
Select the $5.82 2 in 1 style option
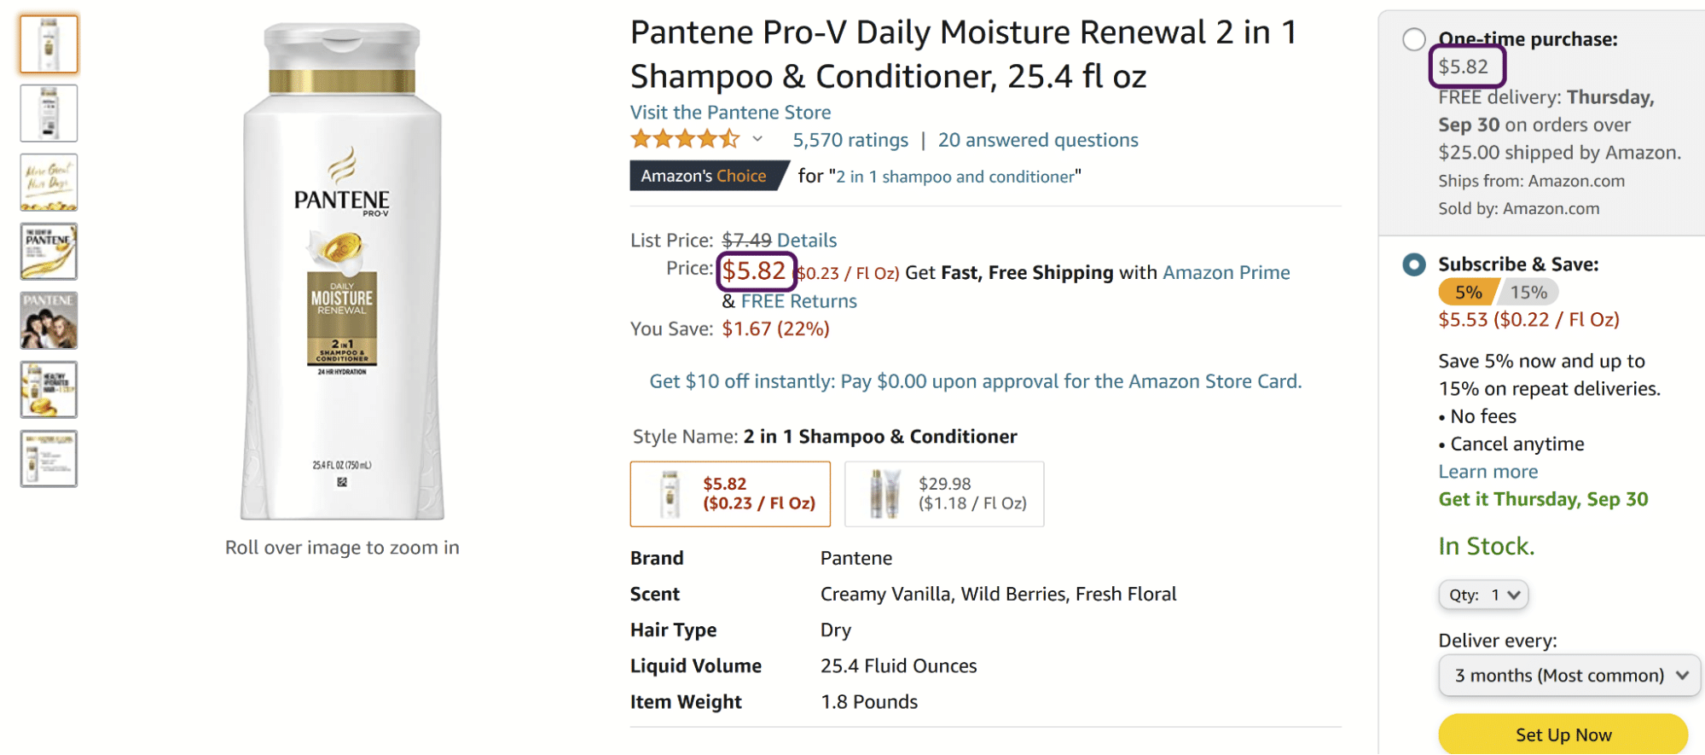point(730,494)
